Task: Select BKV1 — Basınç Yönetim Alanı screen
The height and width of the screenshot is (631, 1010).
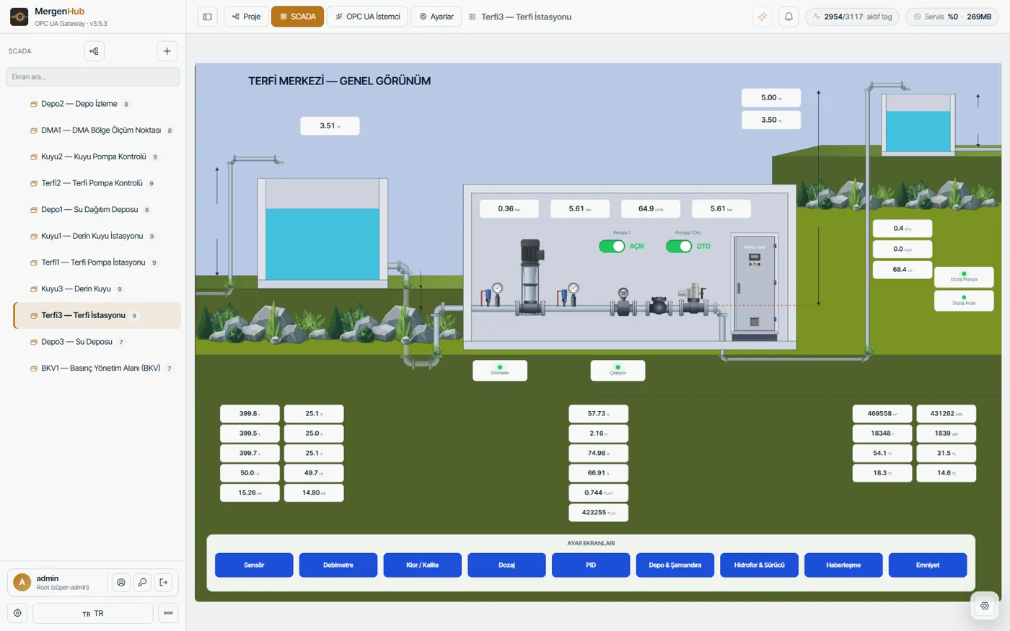Action: click(x=97, y=369)
